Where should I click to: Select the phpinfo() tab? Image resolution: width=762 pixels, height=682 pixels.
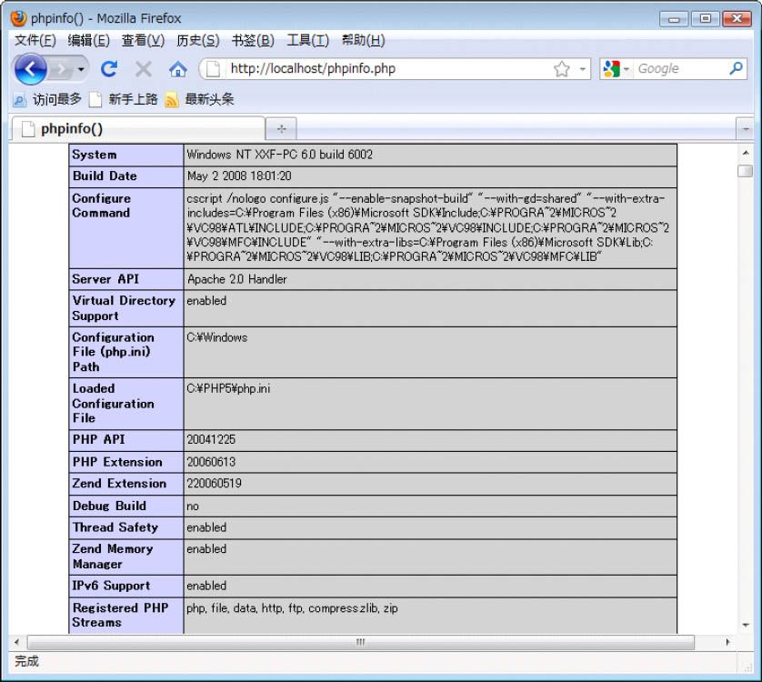click(x=138, y=129)
